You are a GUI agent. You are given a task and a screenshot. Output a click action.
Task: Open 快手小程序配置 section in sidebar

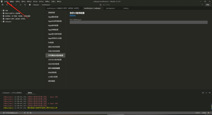pos(54,68)
